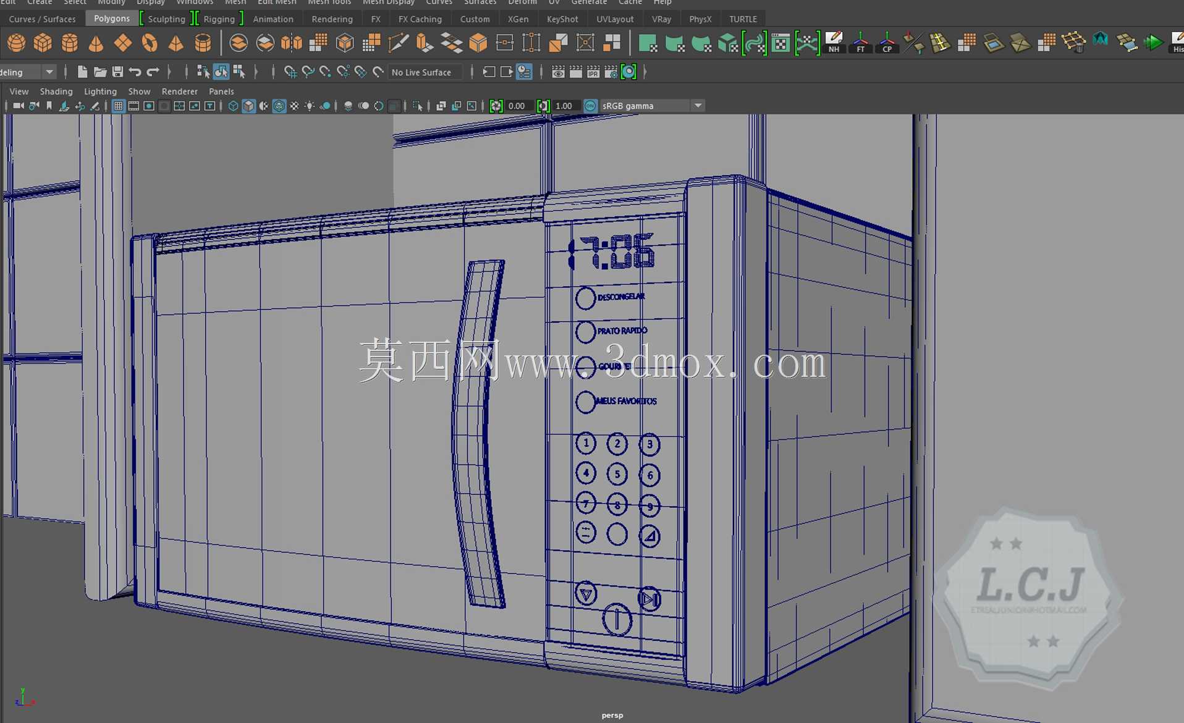
Task: Click the FT freeze transforms icon
Action: [860, 43]
